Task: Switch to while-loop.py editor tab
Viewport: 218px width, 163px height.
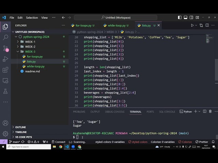Action: [x=116, y=25]
